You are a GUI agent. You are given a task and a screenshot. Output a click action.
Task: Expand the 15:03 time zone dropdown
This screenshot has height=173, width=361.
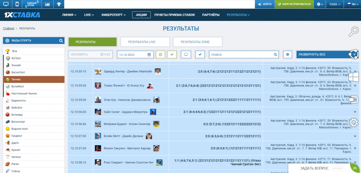pyautogui.click(x=335, y=4)
